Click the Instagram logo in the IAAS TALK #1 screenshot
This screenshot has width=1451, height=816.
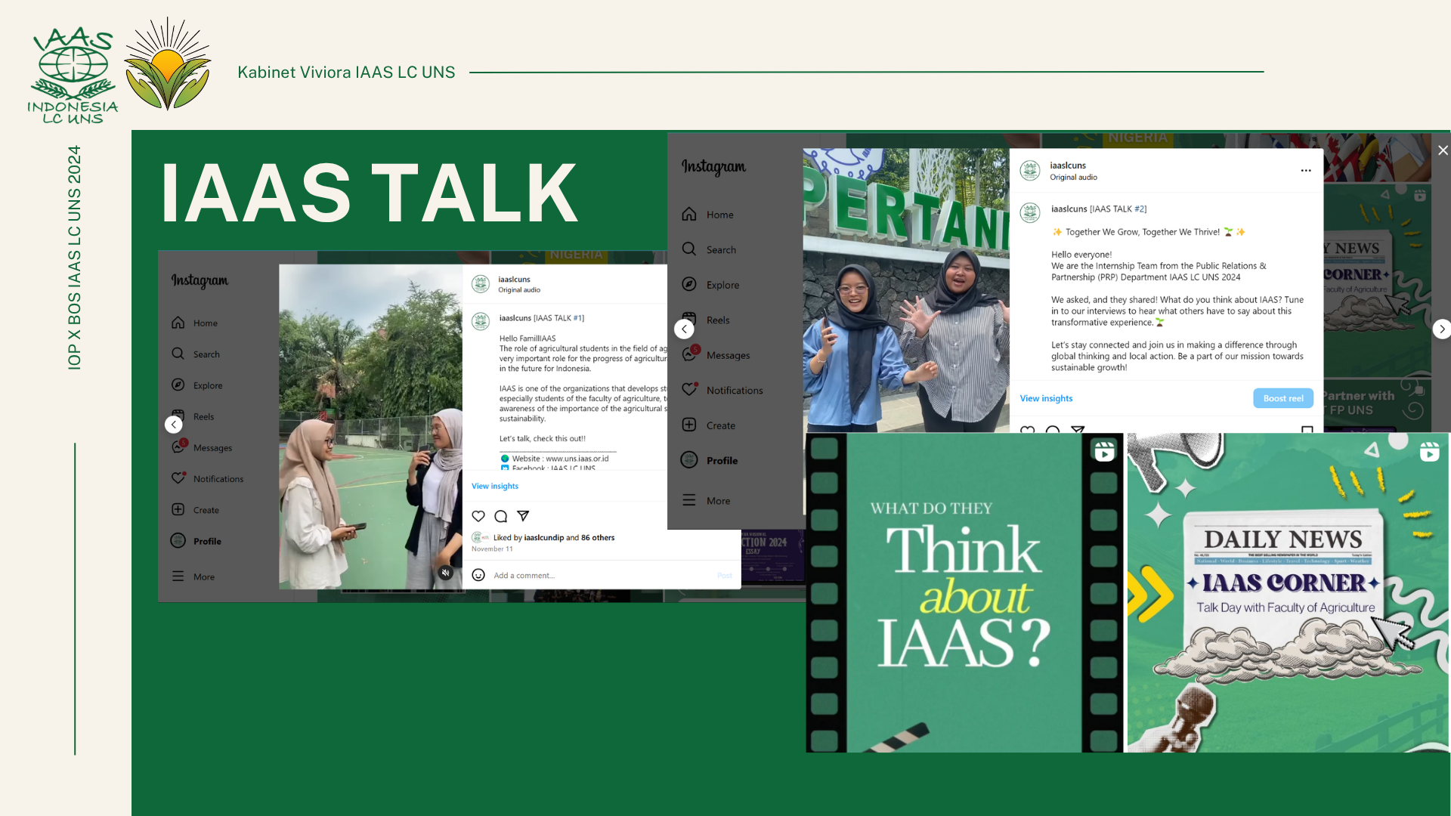200,280
